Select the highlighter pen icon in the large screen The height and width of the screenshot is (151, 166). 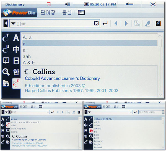pyautogui.click(x=148, y=23)
